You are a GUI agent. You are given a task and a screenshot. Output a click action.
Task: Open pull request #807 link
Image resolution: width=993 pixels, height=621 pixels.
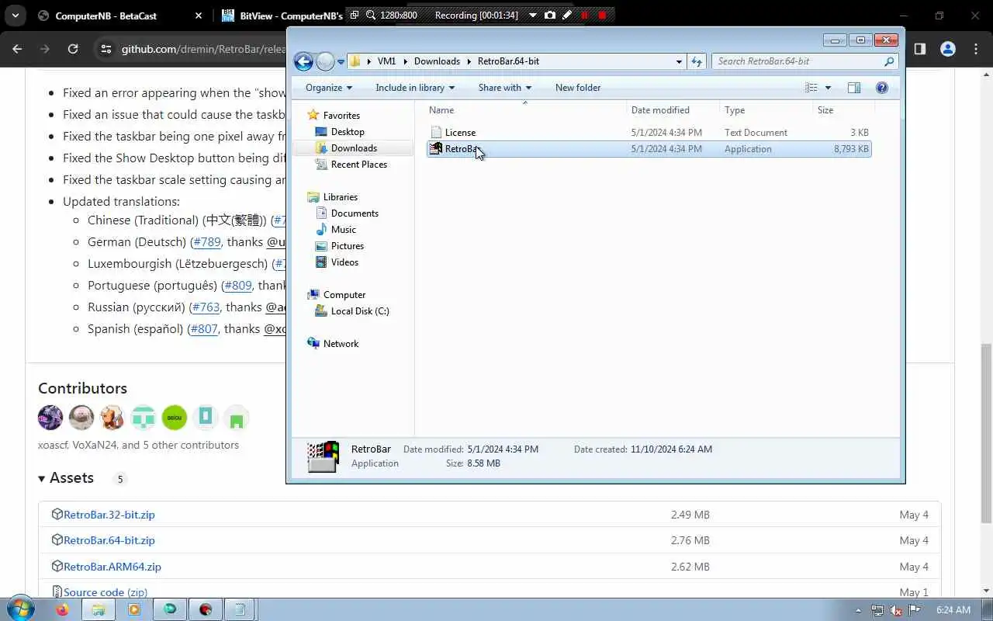click(204, 329)
